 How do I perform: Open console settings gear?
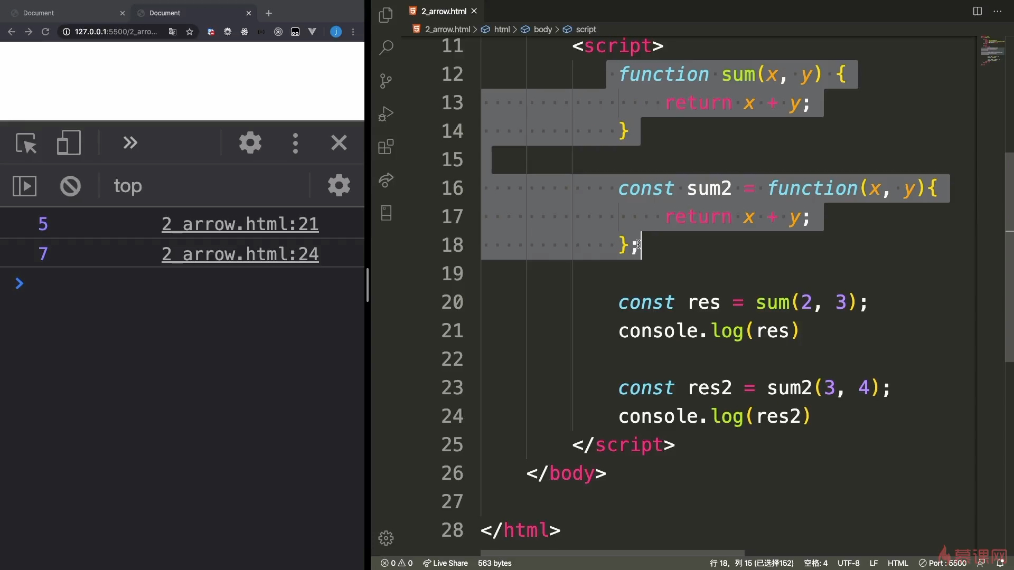[339, 185]
